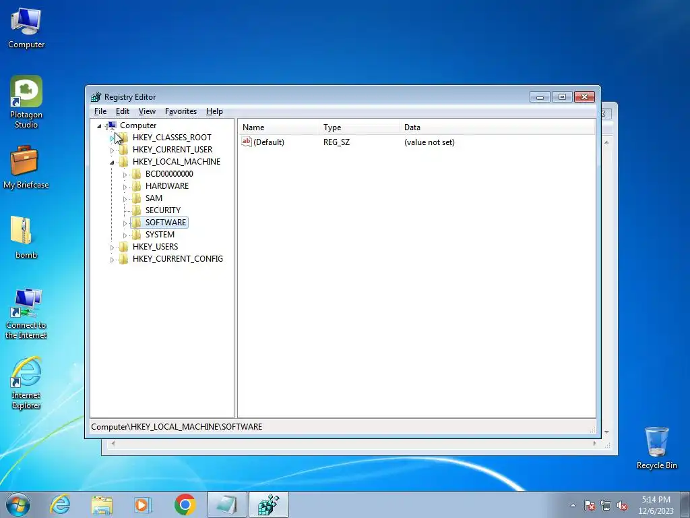This screenshot has height=518, width=690.
Task: Open the Recycle Bin
Action: click(656, 448)
